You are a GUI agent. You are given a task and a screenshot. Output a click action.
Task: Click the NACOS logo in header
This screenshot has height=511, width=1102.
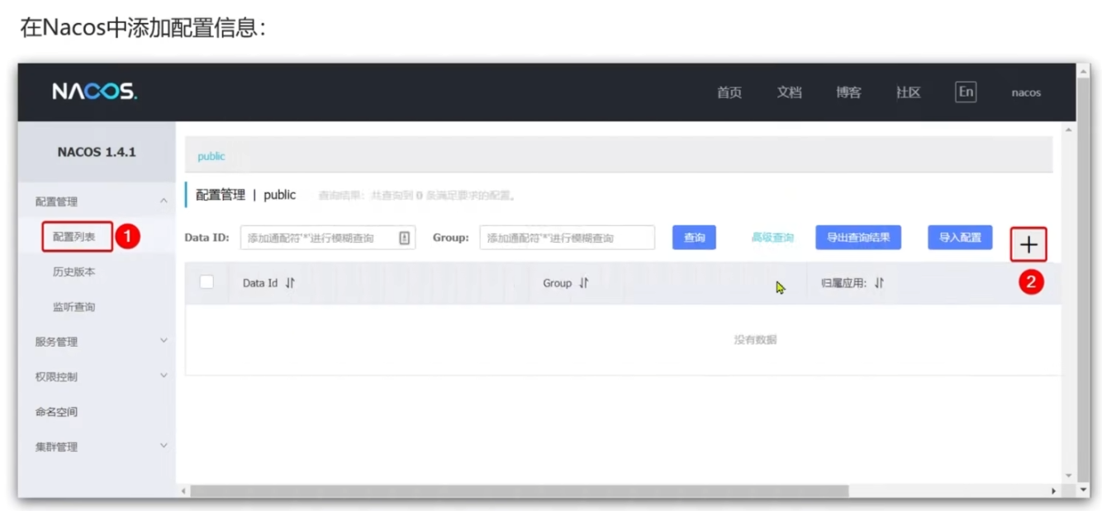[94, 92]
